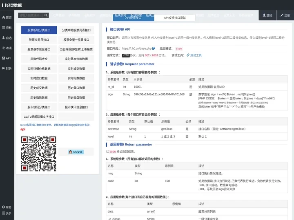The height and width of the screenshot is (220, 294).
Task: Switch to the API股票接口 tab
Action: pyautogui.click(x=134, y=18)
